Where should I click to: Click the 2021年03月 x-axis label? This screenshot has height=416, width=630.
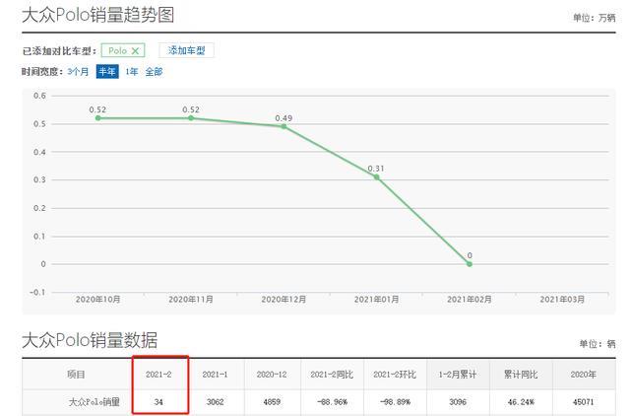coord(562,300)
